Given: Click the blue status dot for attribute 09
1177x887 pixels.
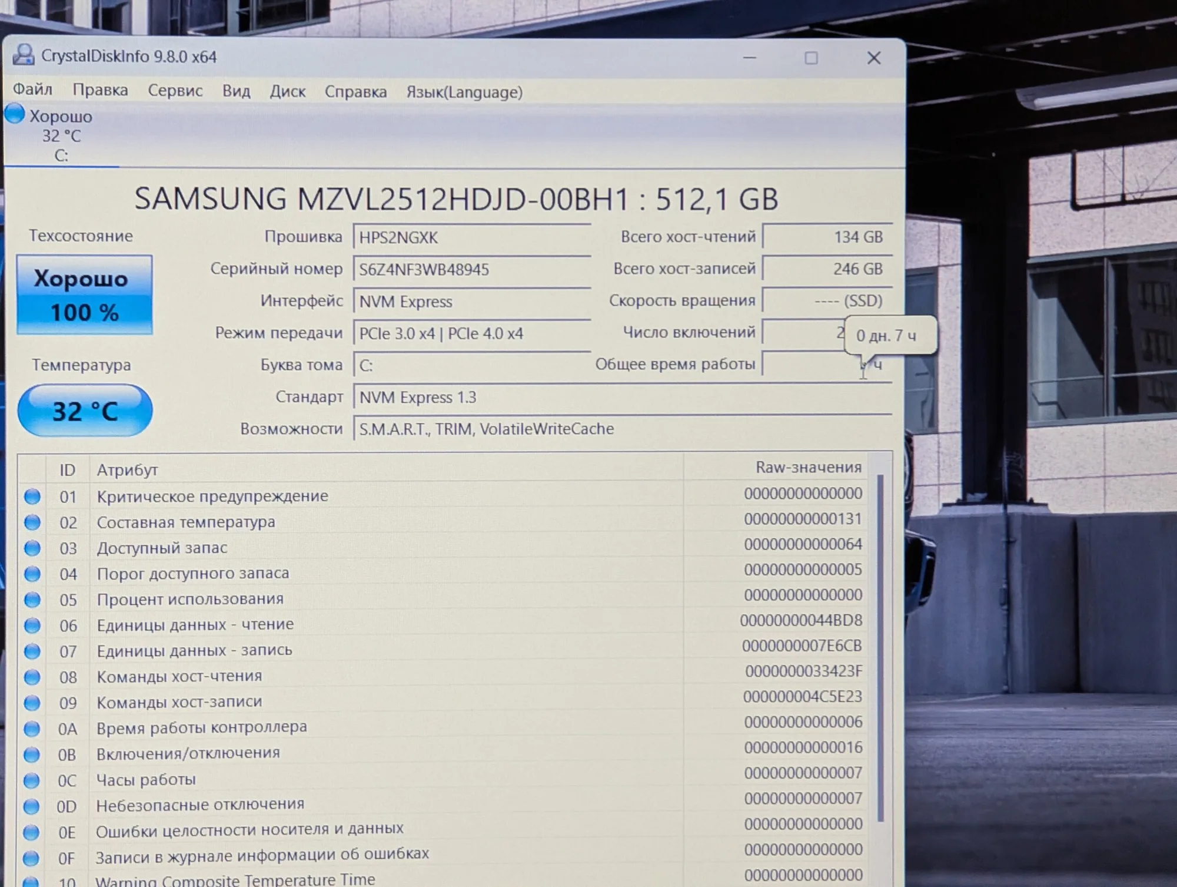Looking at the screenshot, I should tap(32, 703).
